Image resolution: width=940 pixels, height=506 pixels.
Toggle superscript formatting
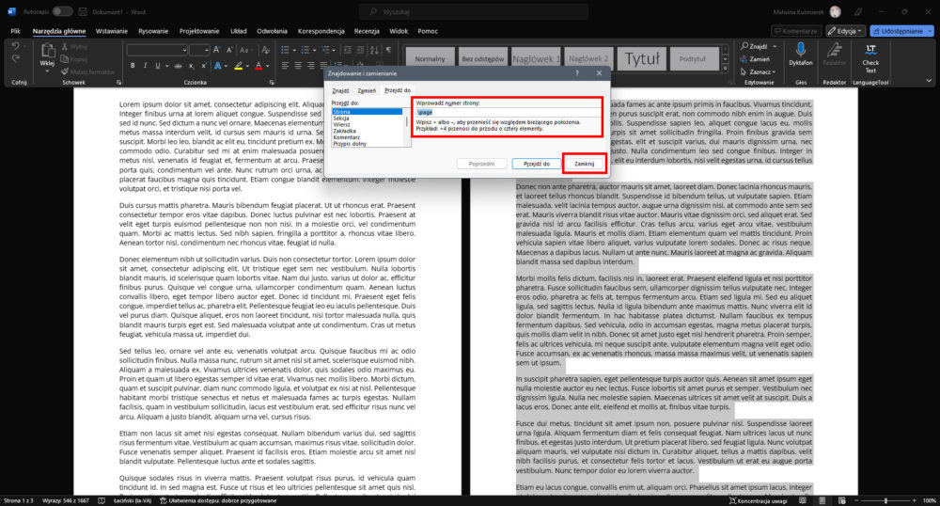204,65
